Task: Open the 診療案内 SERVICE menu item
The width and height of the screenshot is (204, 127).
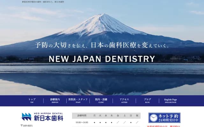Action: click(55, 101)
